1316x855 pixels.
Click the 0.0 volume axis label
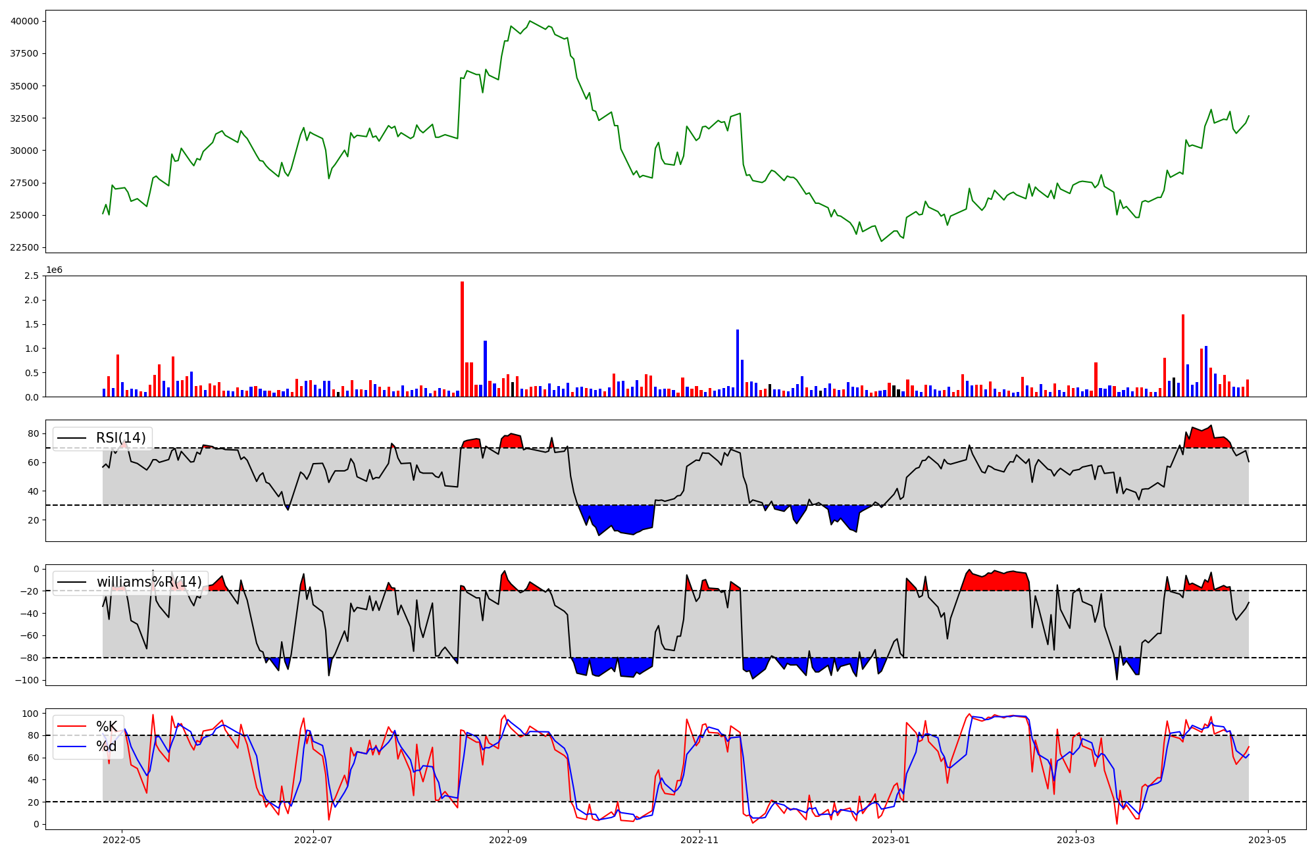(32, 397)
